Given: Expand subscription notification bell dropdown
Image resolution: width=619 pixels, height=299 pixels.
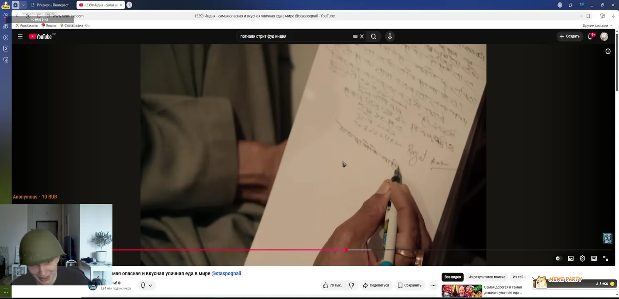Looking at the screenshot, I should coord(146,285).
